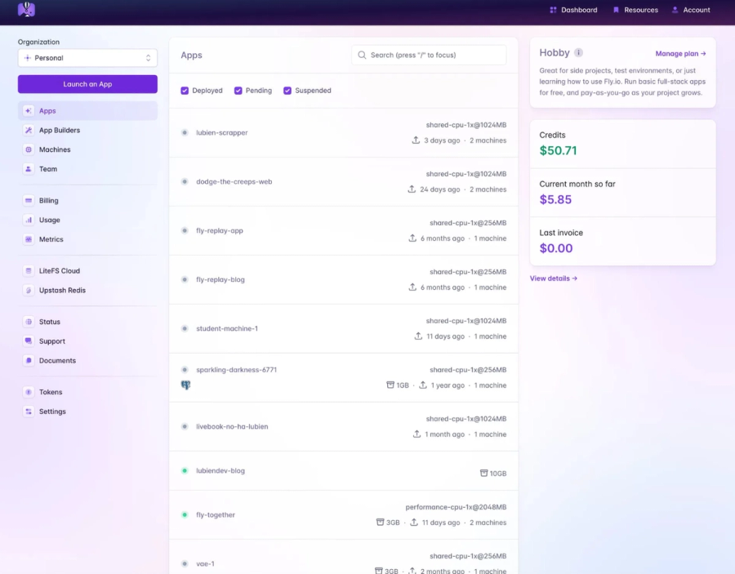Click the Postgres elephant icon under sparkling-darkness-6771
This screenshot has height=574, width=735.
185,385
